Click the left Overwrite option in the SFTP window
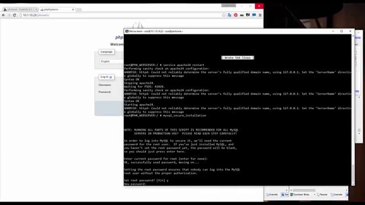Screen dimensions: 365x205 tap(272, 195)
